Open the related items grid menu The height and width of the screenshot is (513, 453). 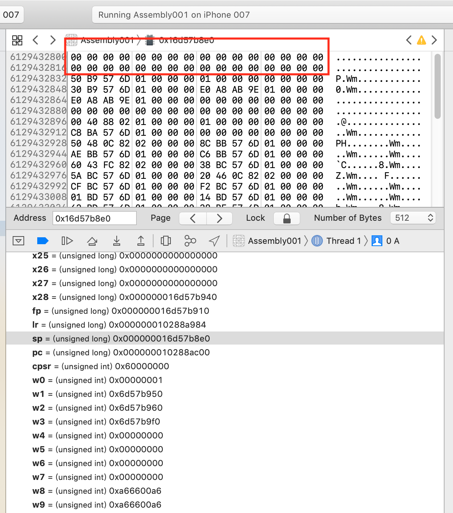click(x=17, y=40)
